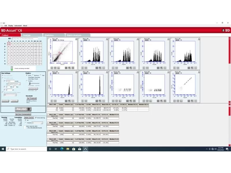Viewport: 231px width, 173px height.
Task: Select rectangle gate tool on Plot 9
Action: [147, 101]
